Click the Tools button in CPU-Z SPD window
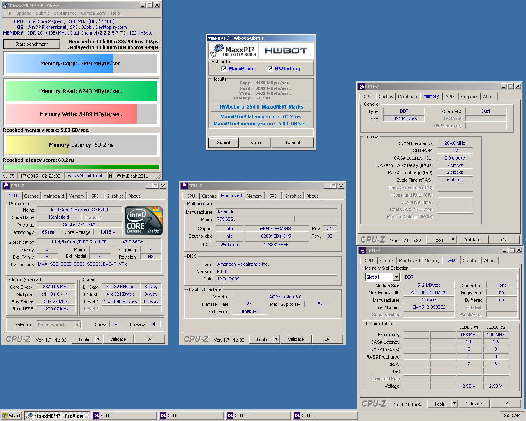The height and width of the screenshot is (421, 526). point(439,404)
